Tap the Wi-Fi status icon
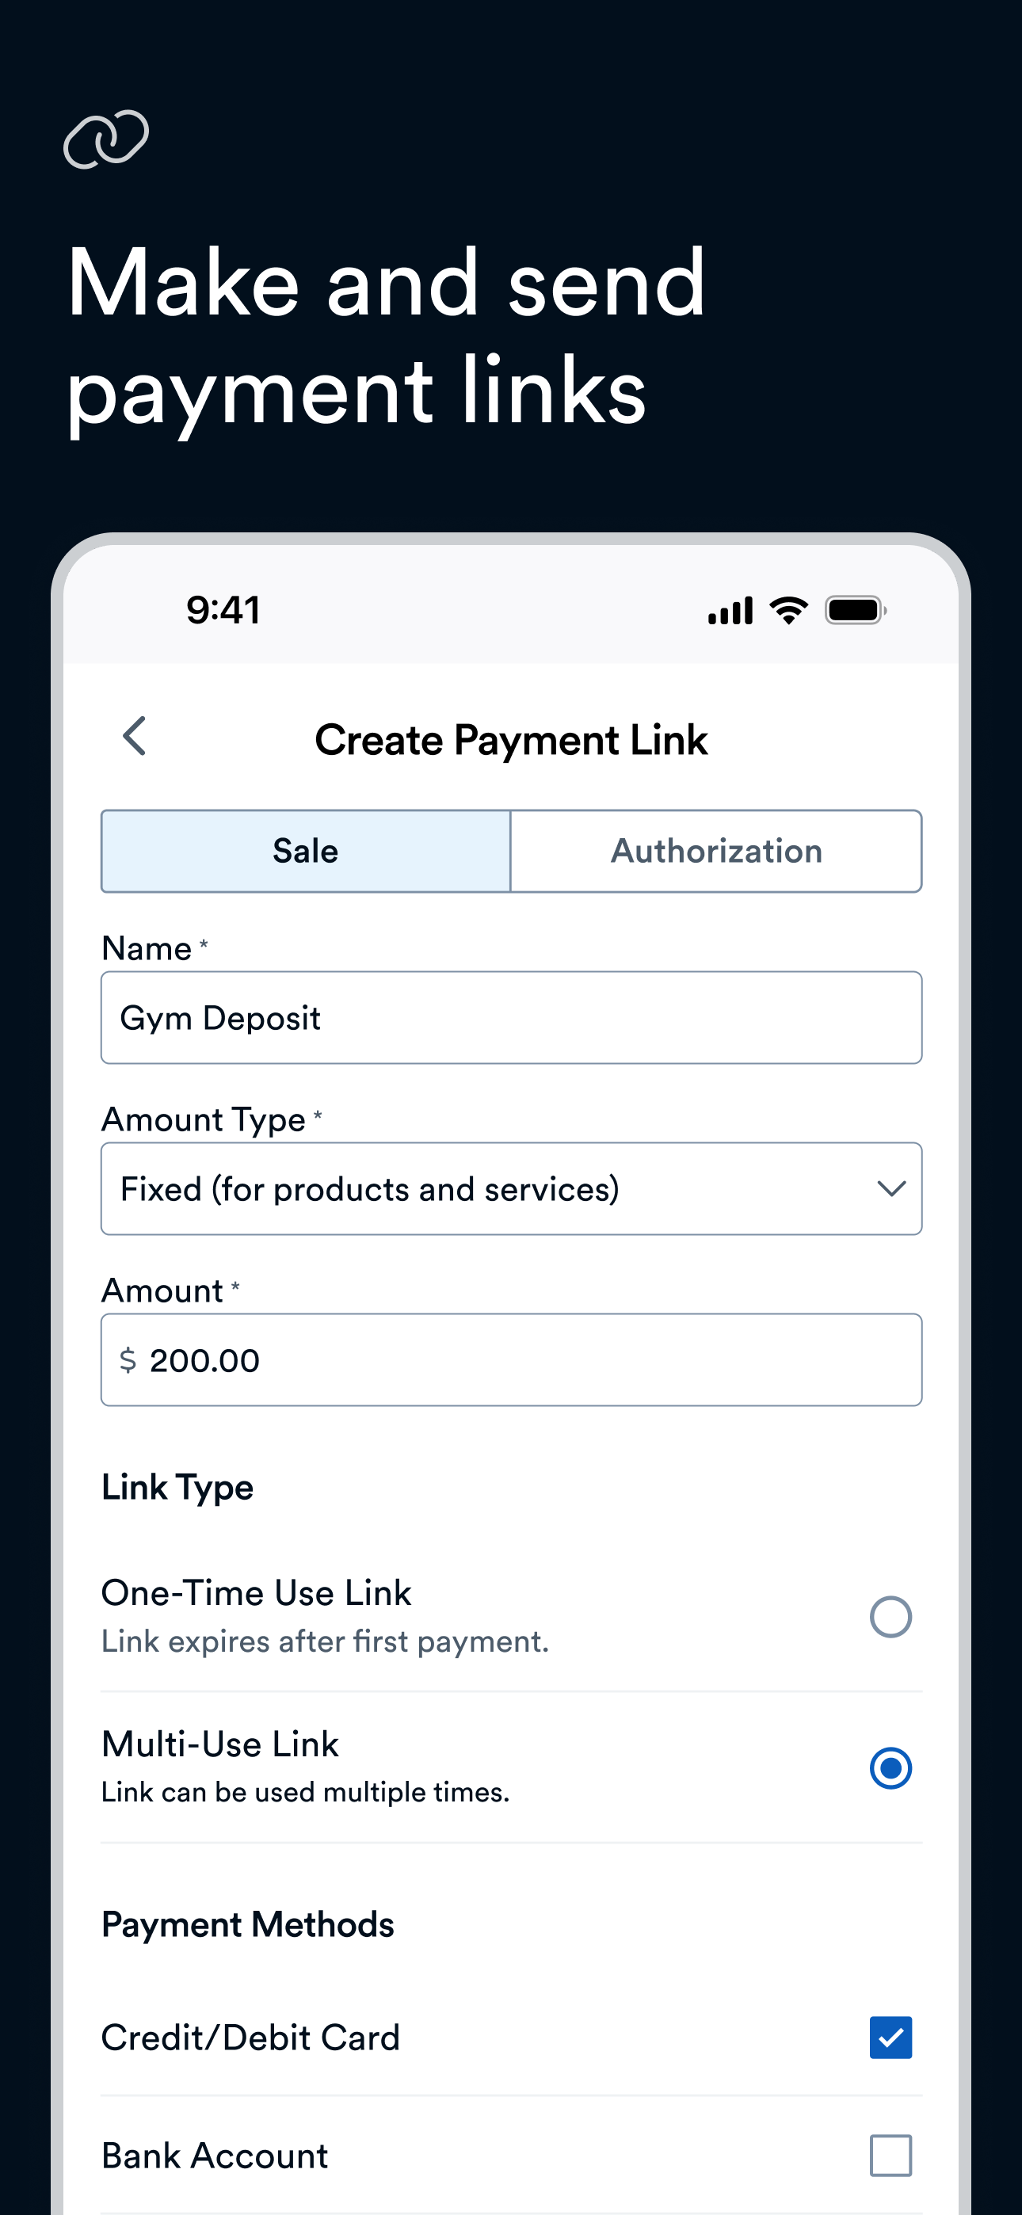 click(x=788, y=610)
